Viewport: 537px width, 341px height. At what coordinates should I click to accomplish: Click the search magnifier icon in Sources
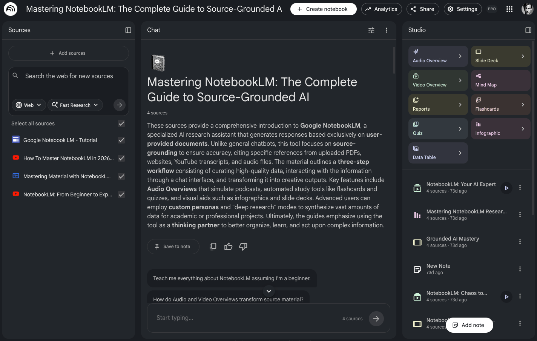(15, 76)
